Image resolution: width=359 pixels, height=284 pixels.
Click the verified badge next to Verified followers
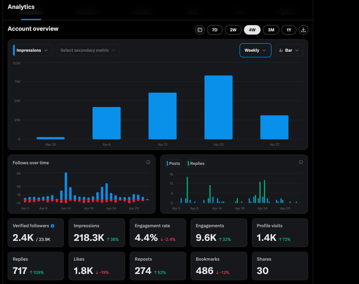53,226
